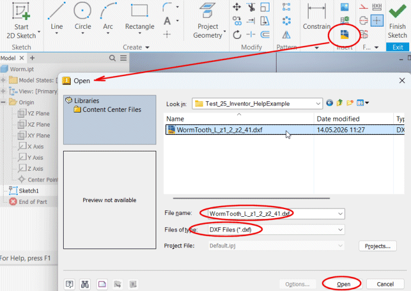
Task: Select the Split tool in Modify panel
Action: 251,34
